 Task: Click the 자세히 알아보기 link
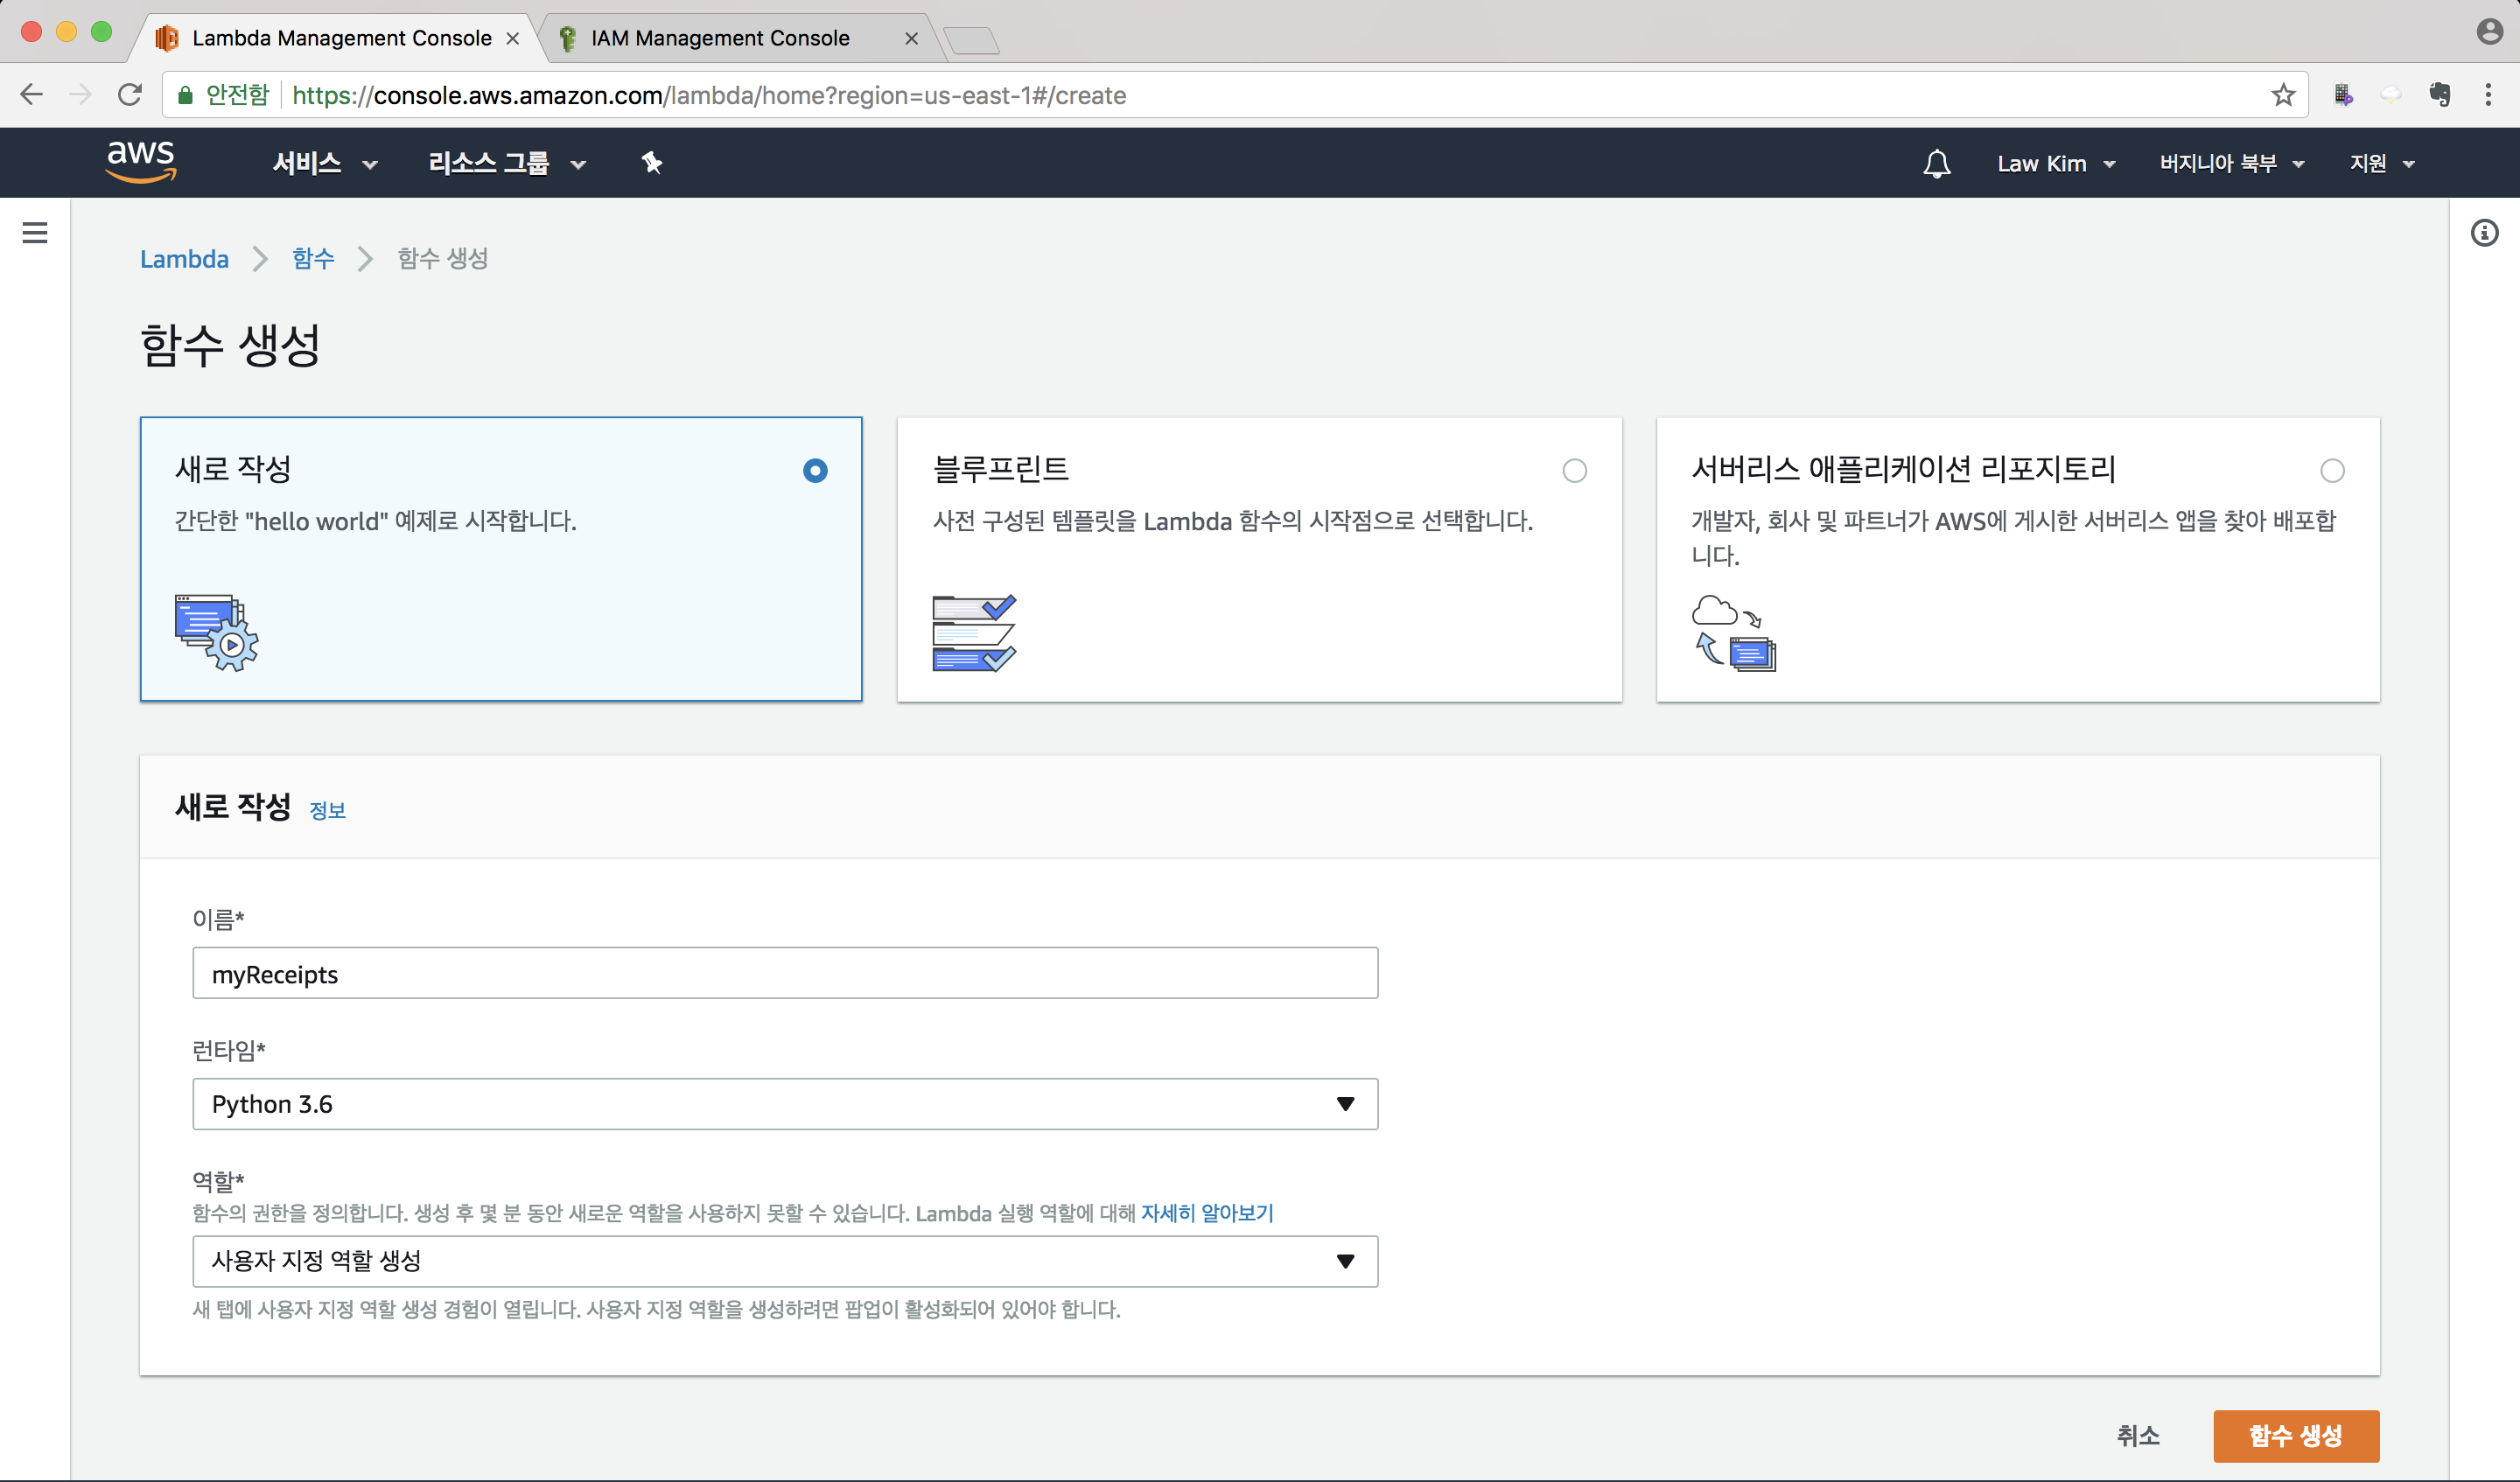1207,1213
